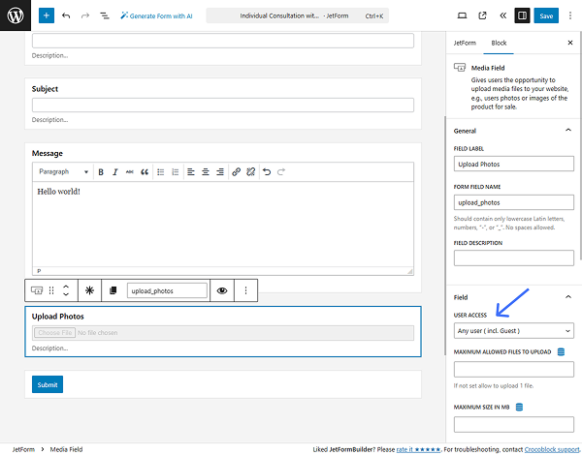Apply blockquote in message editor

click(x=145, y=172)
